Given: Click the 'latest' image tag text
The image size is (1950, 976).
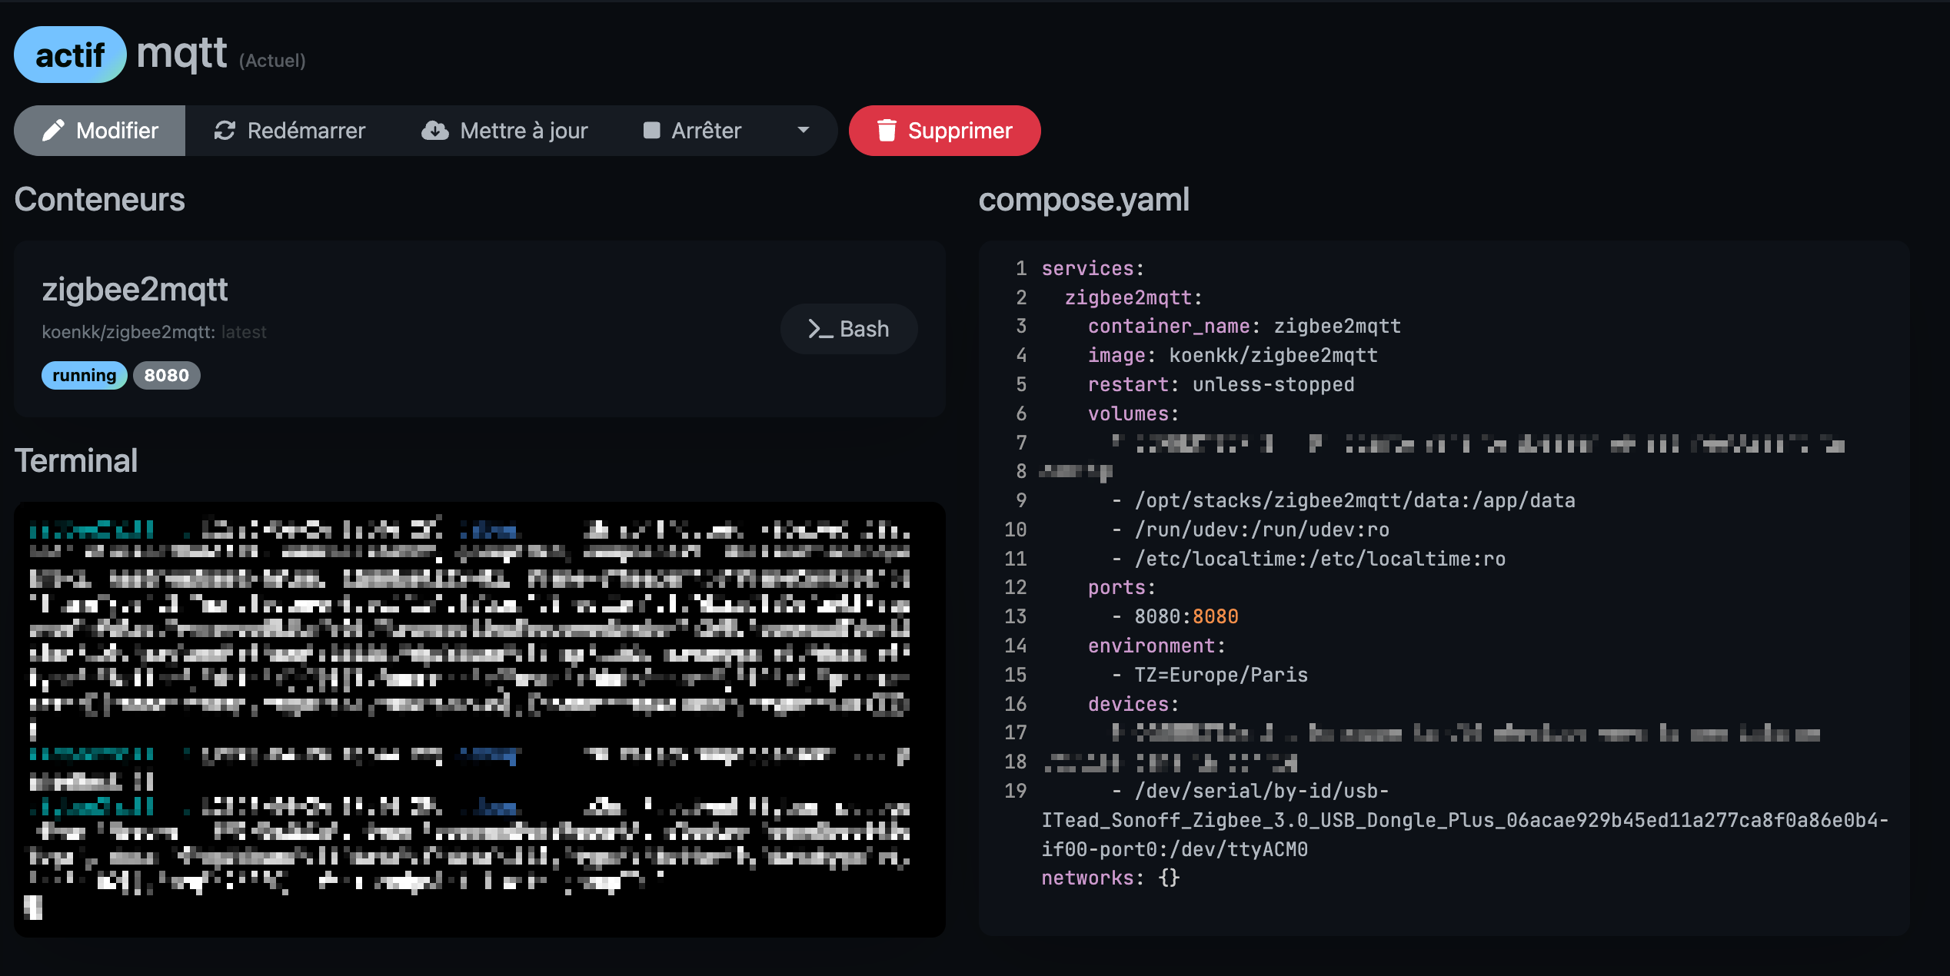Looking at the screenshot, I should point(244,332).
